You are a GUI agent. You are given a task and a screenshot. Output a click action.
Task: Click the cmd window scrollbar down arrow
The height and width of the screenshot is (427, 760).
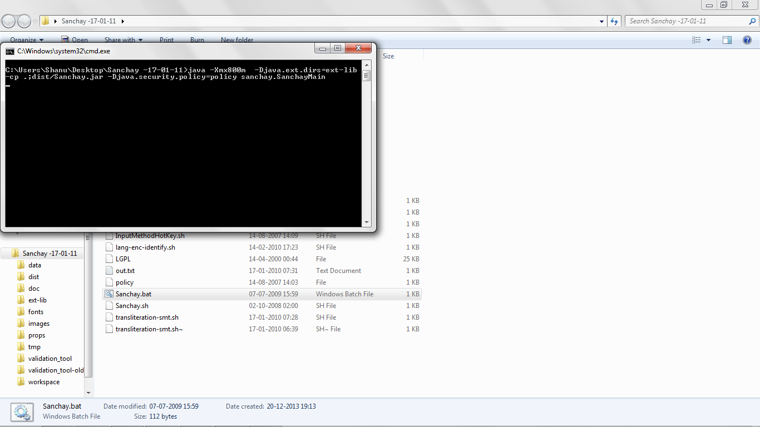tap(366, 222)
